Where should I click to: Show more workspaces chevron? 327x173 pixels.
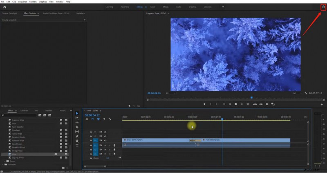tap(223, 7)
